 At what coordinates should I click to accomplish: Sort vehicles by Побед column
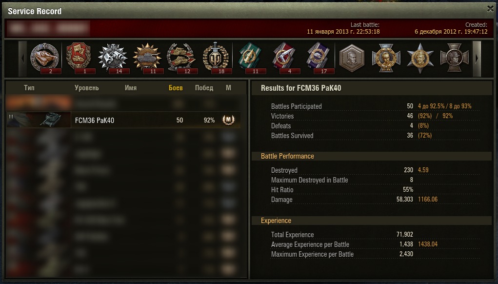pyautogui.click(x=204, y=88)
